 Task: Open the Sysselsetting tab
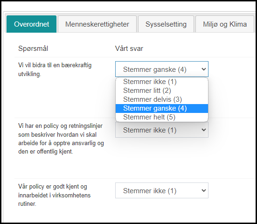(166, 24)
